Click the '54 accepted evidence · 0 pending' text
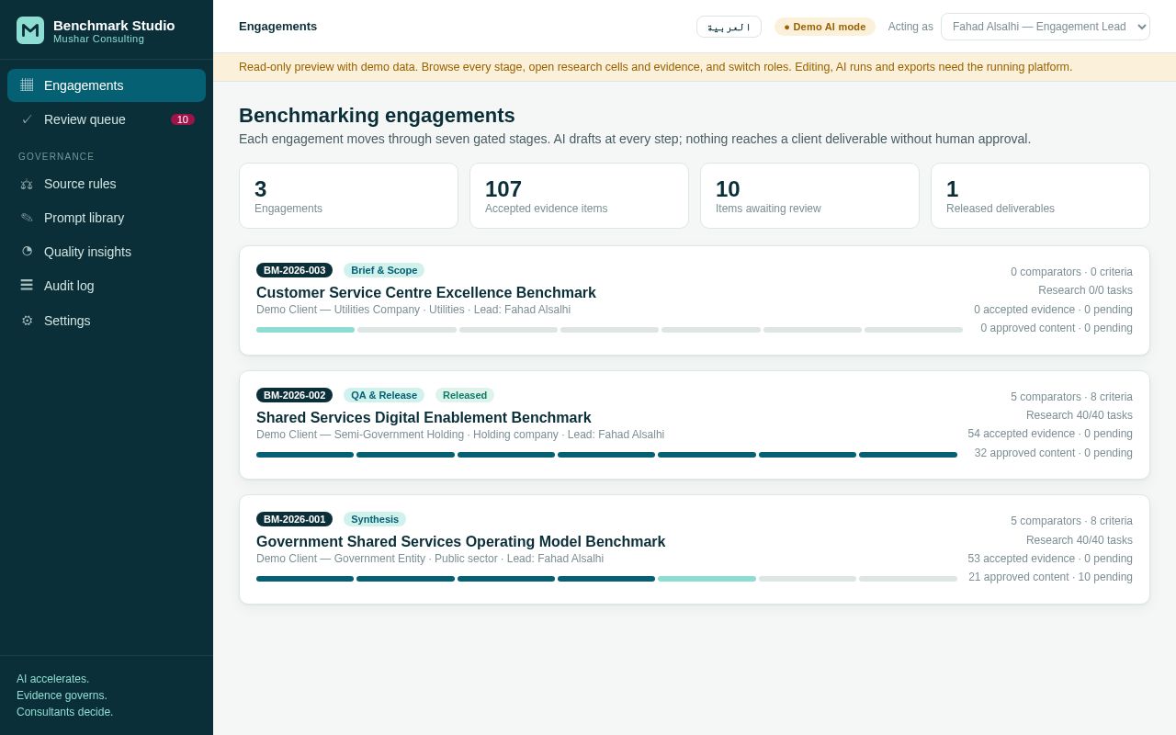The image size is (1176, 735). tap(1050, 434)
